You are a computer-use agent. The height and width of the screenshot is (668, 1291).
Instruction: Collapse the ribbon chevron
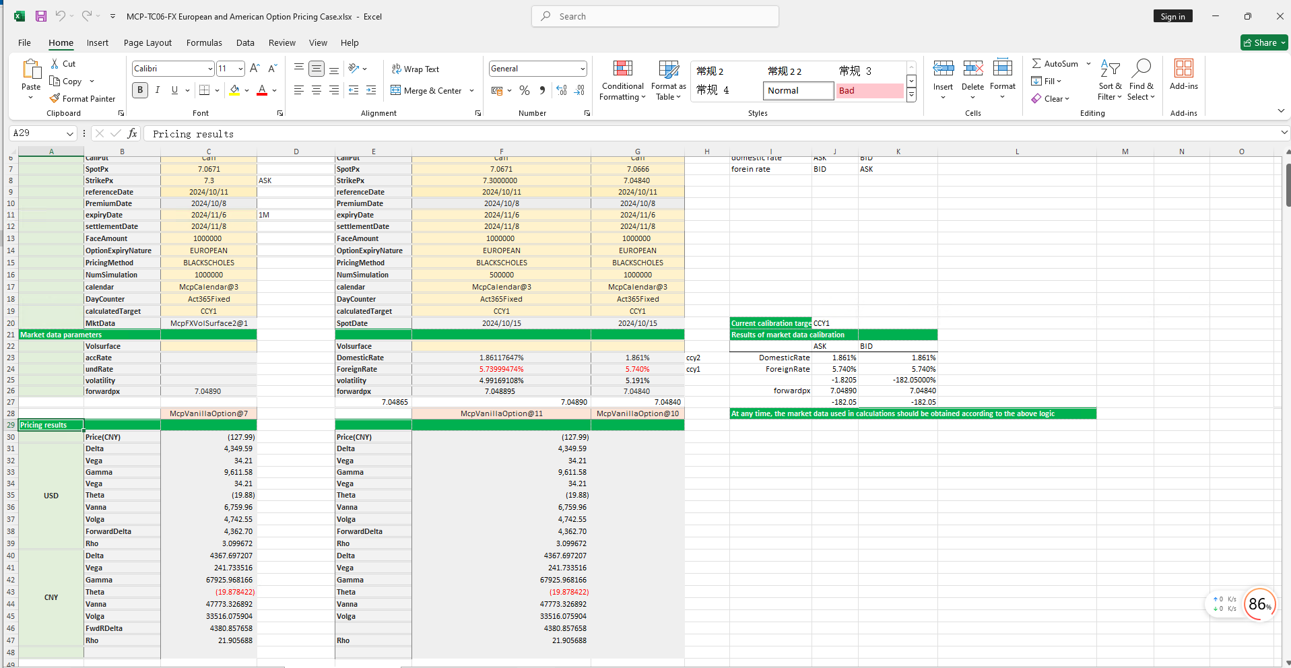(1281, 111)
